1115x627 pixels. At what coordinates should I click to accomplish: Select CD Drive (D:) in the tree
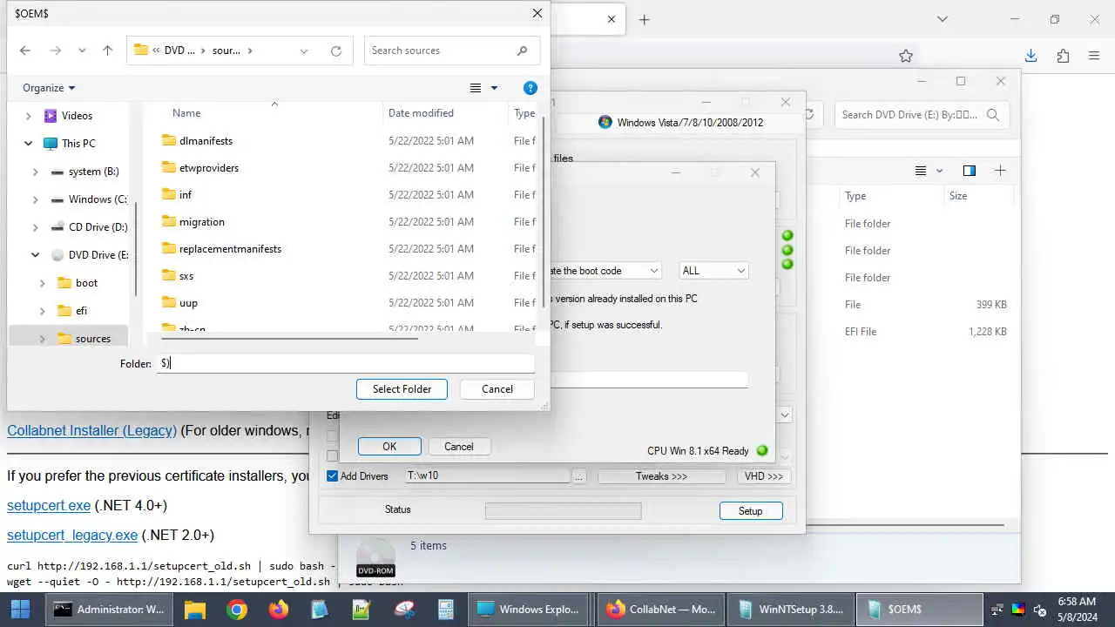(98, 227)
